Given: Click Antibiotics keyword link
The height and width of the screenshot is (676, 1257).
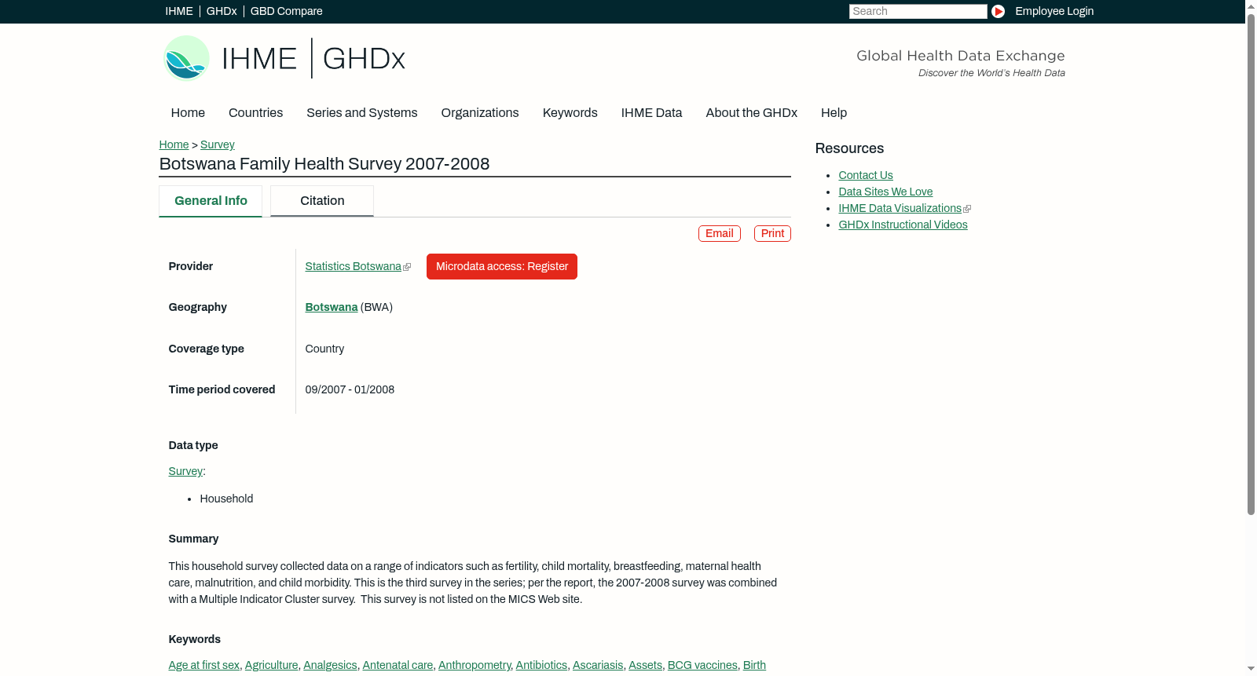Looking at the screenshot, I should [x=541, y=665].
